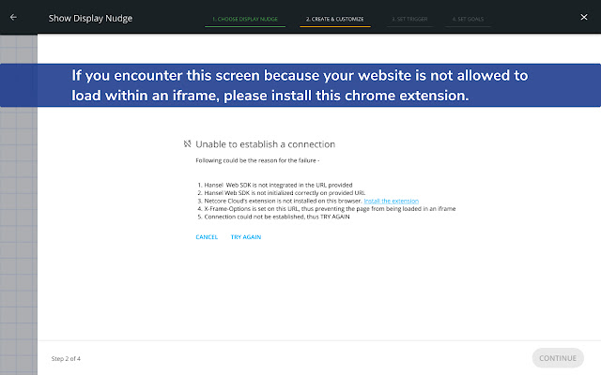Go to the Set Trigger step tab
Screen dimensions: 601x375
(x=409, y=19)
